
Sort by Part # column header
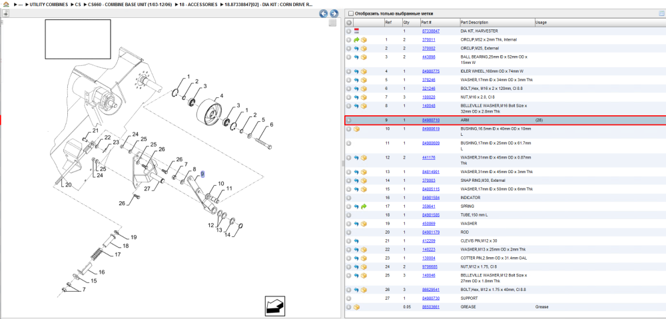pos(426,23)
